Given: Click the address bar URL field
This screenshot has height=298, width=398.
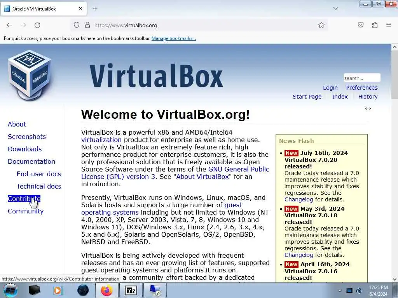Looking at the screenshot, I should (199, 25).
